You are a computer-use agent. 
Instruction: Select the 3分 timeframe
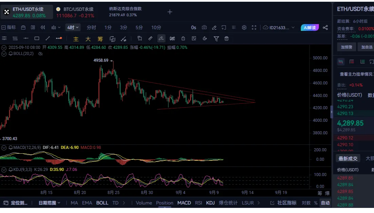[124, 27]
